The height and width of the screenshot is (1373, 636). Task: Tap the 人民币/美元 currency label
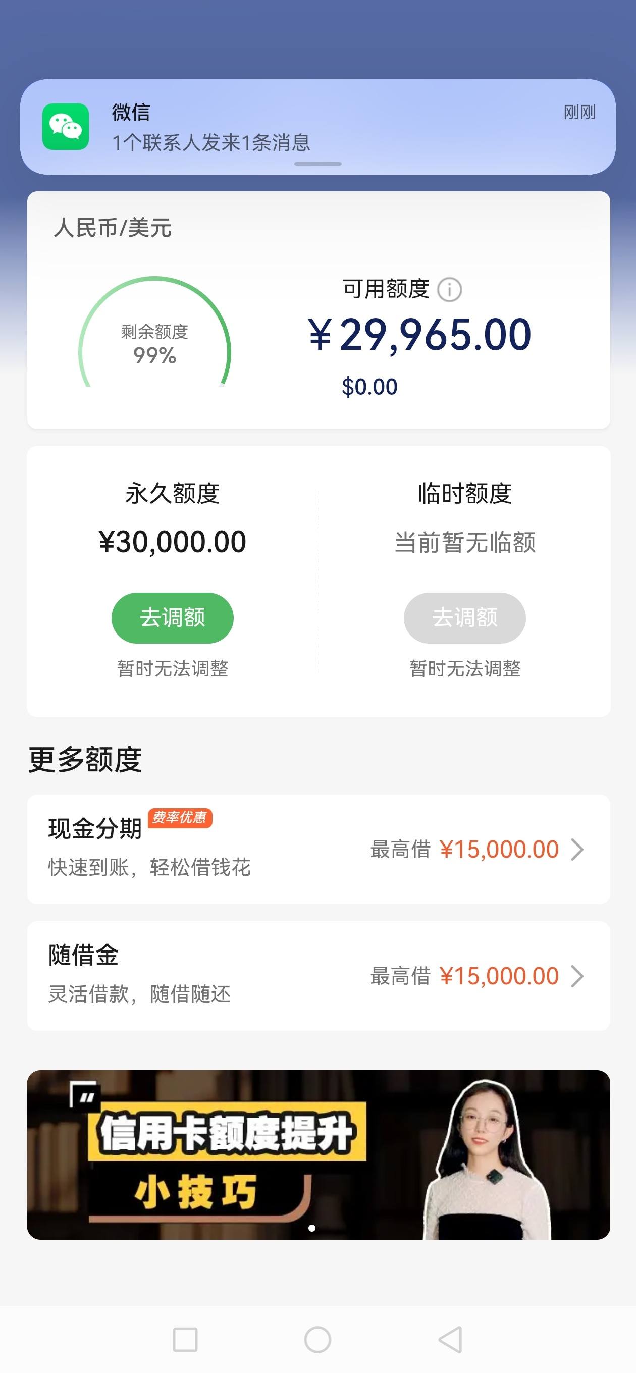tap(113, 228)
